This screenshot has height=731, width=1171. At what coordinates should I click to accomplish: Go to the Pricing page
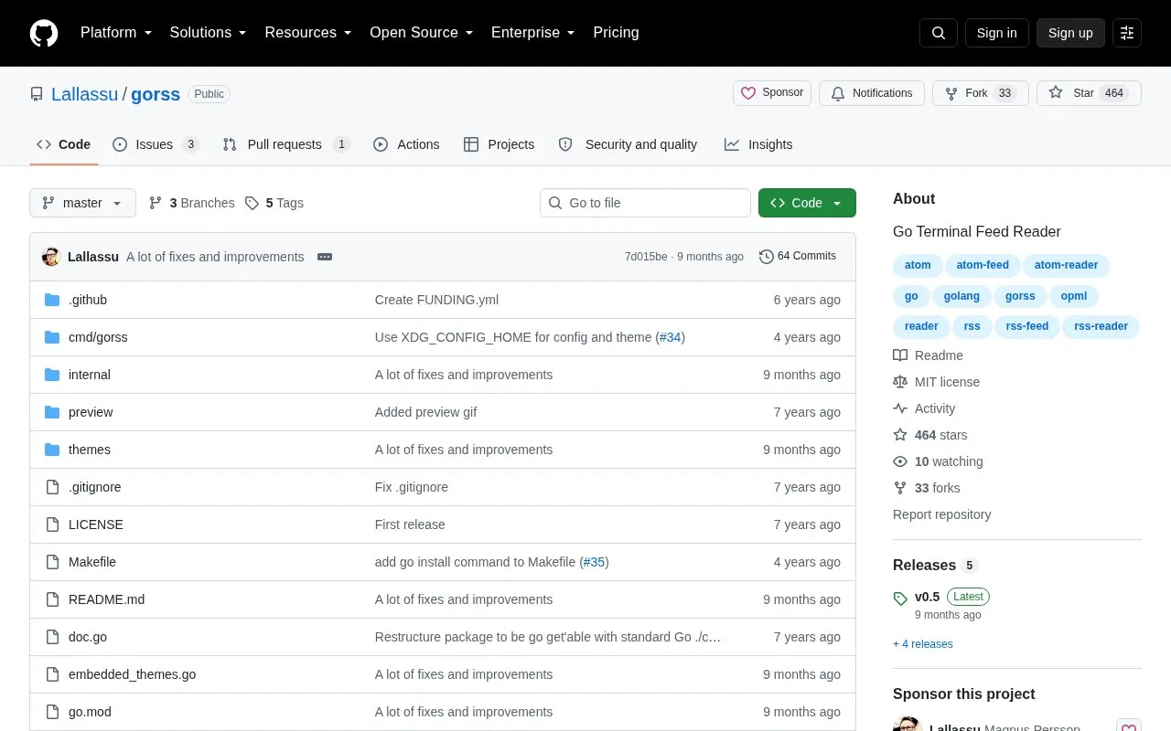click(x=616, y=33)
